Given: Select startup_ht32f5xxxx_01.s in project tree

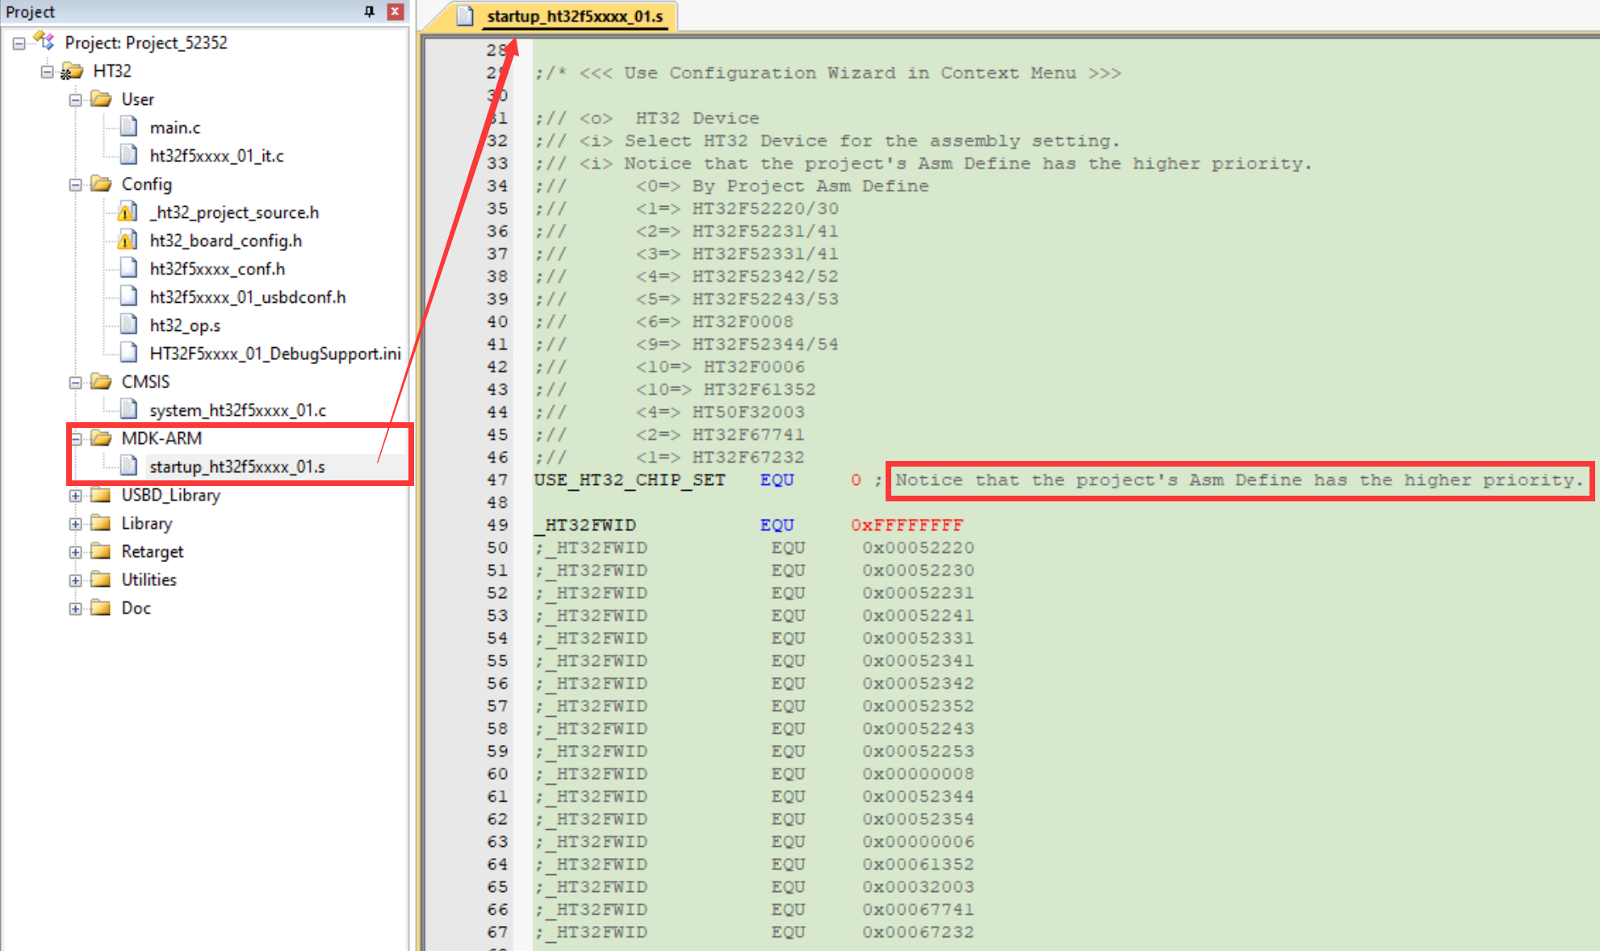Looking at the screenshot, I should [237, 467].
